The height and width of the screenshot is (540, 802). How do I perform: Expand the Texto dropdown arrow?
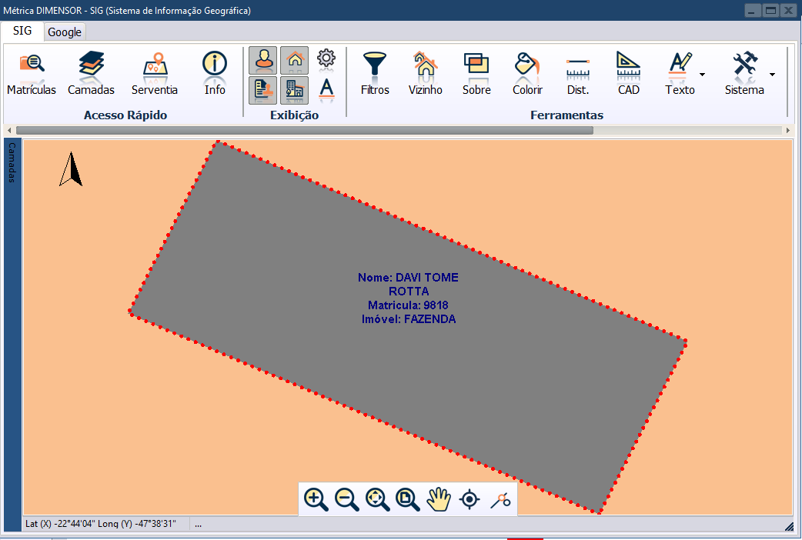tap(702, 75)
